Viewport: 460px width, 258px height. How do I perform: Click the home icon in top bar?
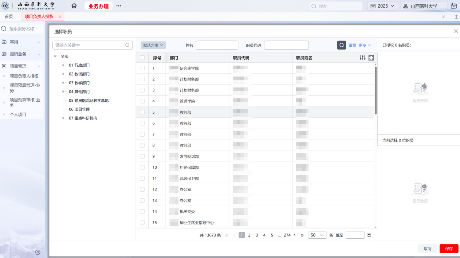tap(74, 6)
